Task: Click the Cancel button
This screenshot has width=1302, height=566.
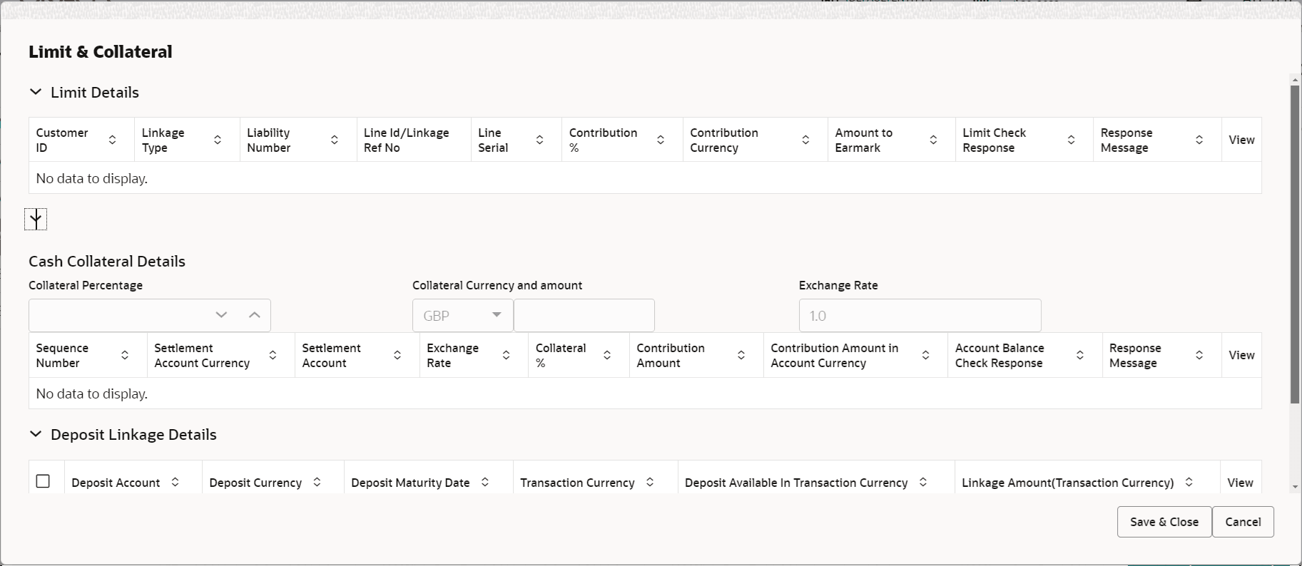Action: click(x=1243, y=522)
